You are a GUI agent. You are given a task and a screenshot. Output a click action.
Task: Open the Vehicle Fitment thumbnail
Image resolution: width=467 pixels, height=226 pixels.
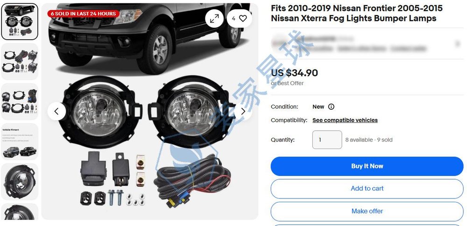[x=20, y=142]
